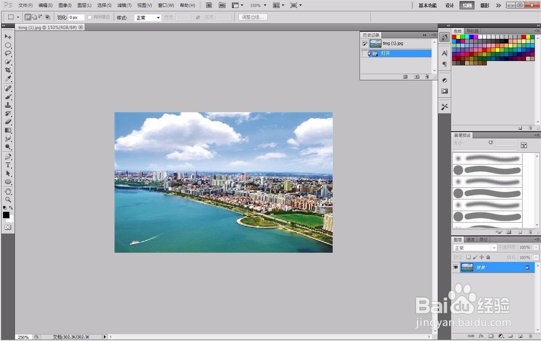This screenshot has width=541, height=341.
Task: Select the Eyedropper tool
Action: (x=8, y=78)
